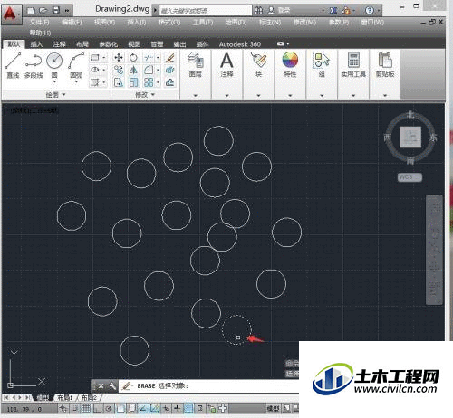Click the Move tool with four arrows

click(119, 57)
